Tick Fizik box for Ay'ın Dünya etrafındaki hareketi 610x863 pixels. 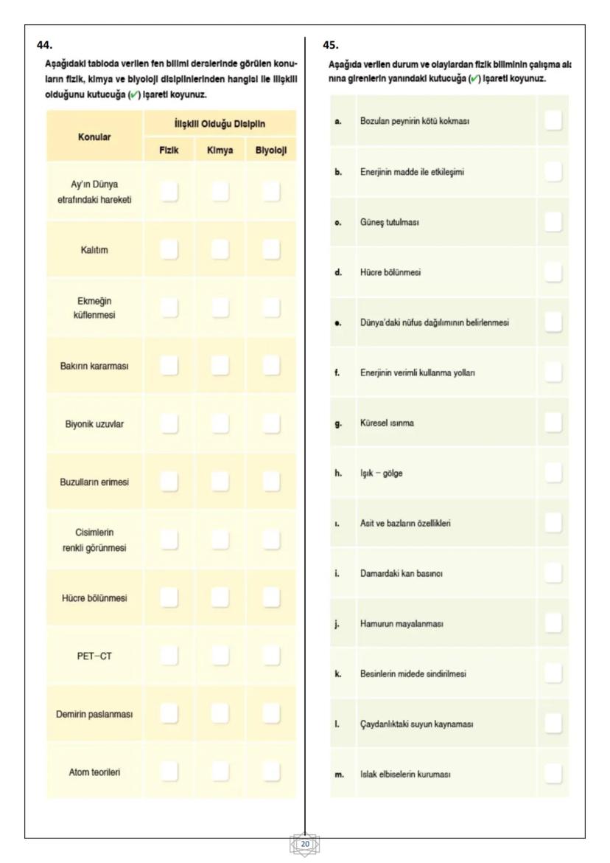[x=170, y=192]
